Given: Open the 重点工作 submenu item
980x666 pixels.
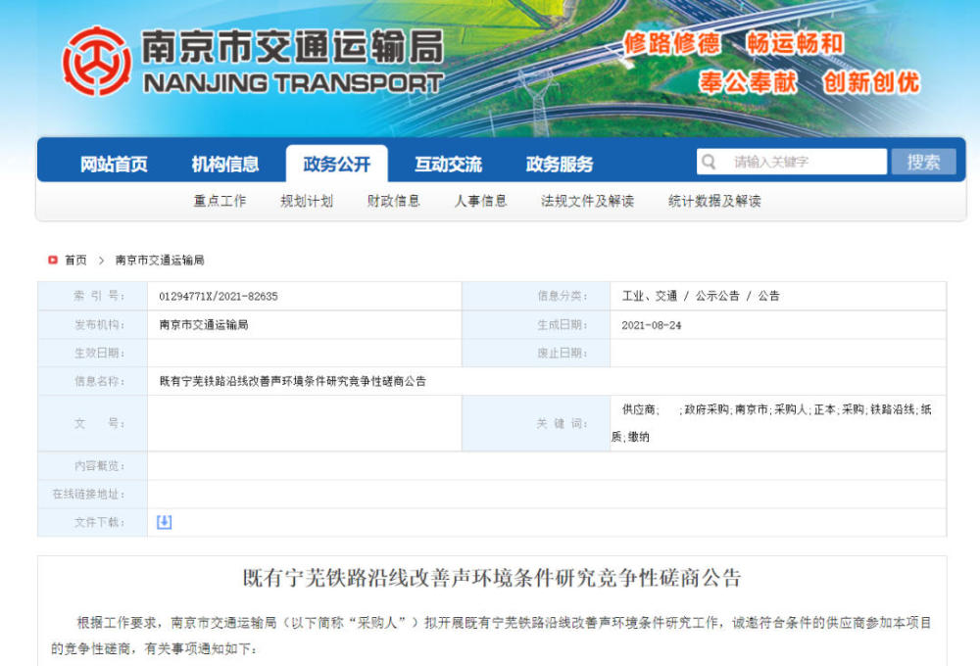Looking at the screenshot, I should tap(220, 201).
